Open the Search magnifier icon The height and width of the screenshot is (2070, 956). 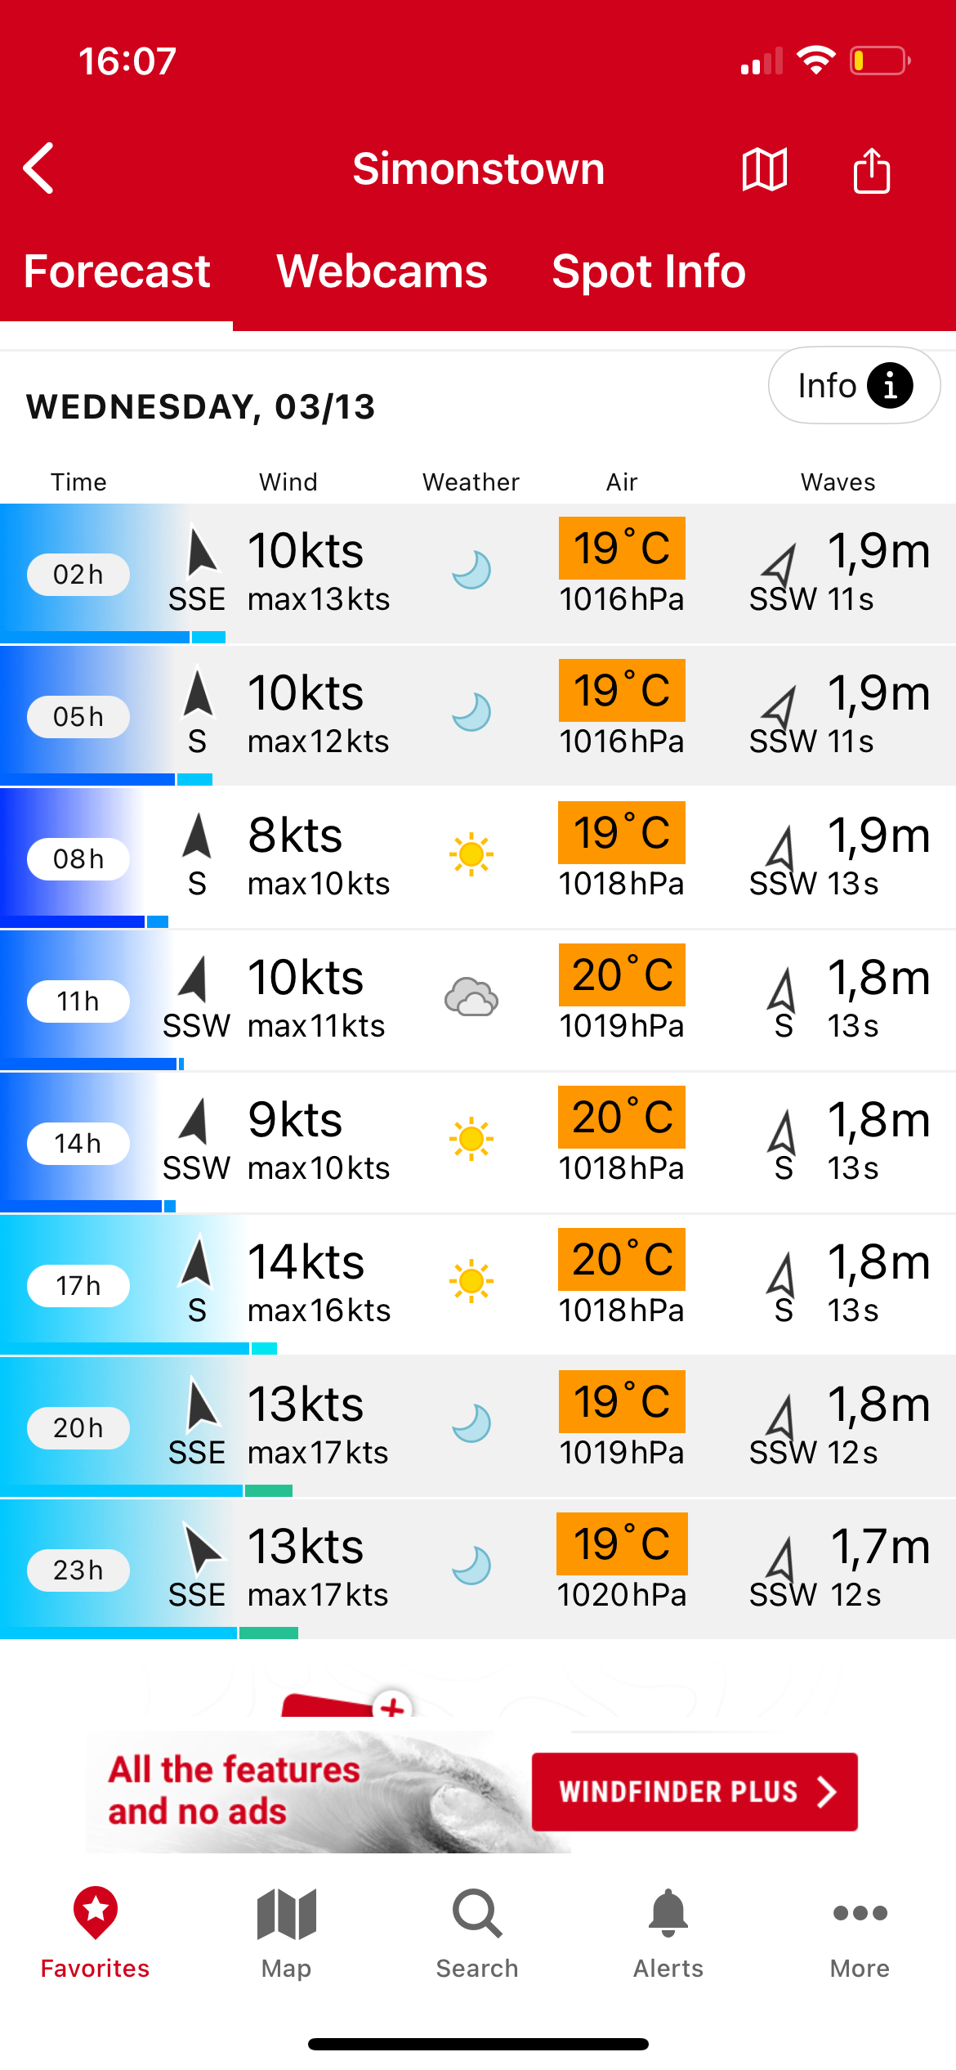tap(477, 1913)
